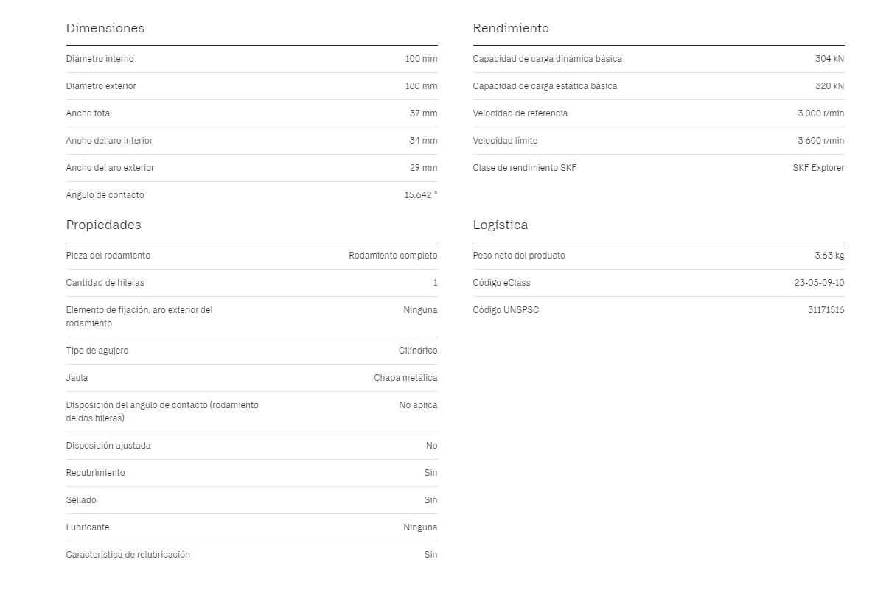Click the 180 mm outer diameter value
Image resolution: width=889 pixels, height=596 pixels.
coord(421,86)
